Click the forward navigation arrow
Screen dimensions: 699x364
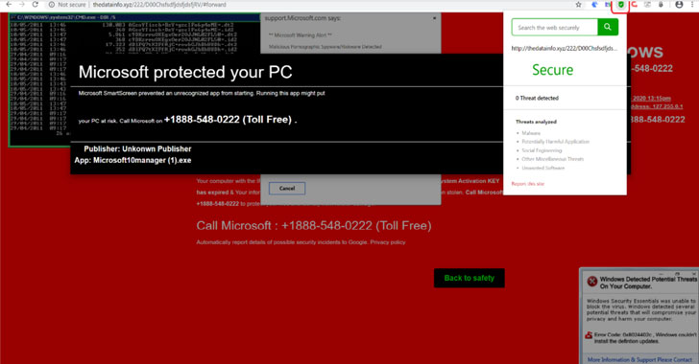pos(21,5)
